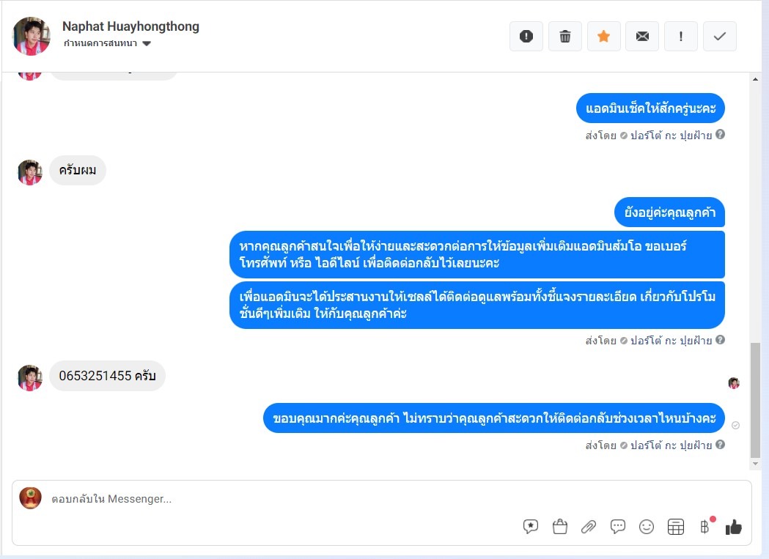Viewport: 769px width, 559px height.
Task: Mark conversation as unread with envelope icon
Action: [642, 37]
